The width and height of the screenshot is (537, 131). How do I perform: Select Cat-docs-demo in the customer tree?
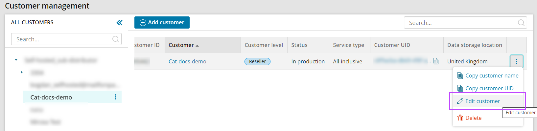[x=72, y=97]
